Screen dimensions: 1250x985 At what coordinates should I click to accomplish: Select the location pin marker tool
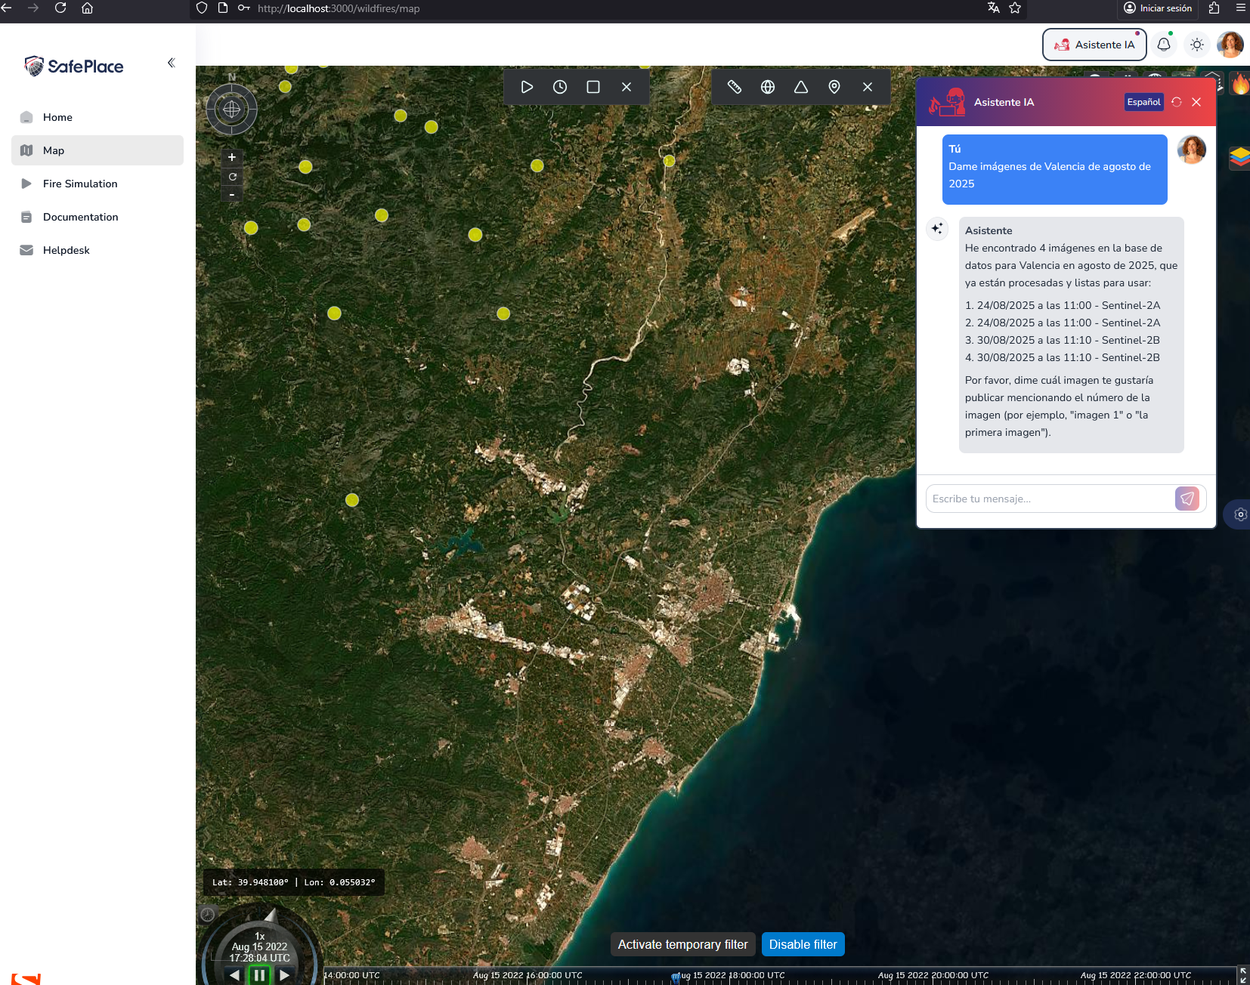(x=834, y=87)
